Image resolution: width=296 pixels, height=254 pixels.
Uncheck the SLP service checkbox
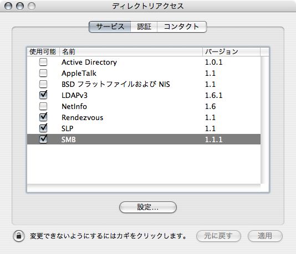coord(43,128)
